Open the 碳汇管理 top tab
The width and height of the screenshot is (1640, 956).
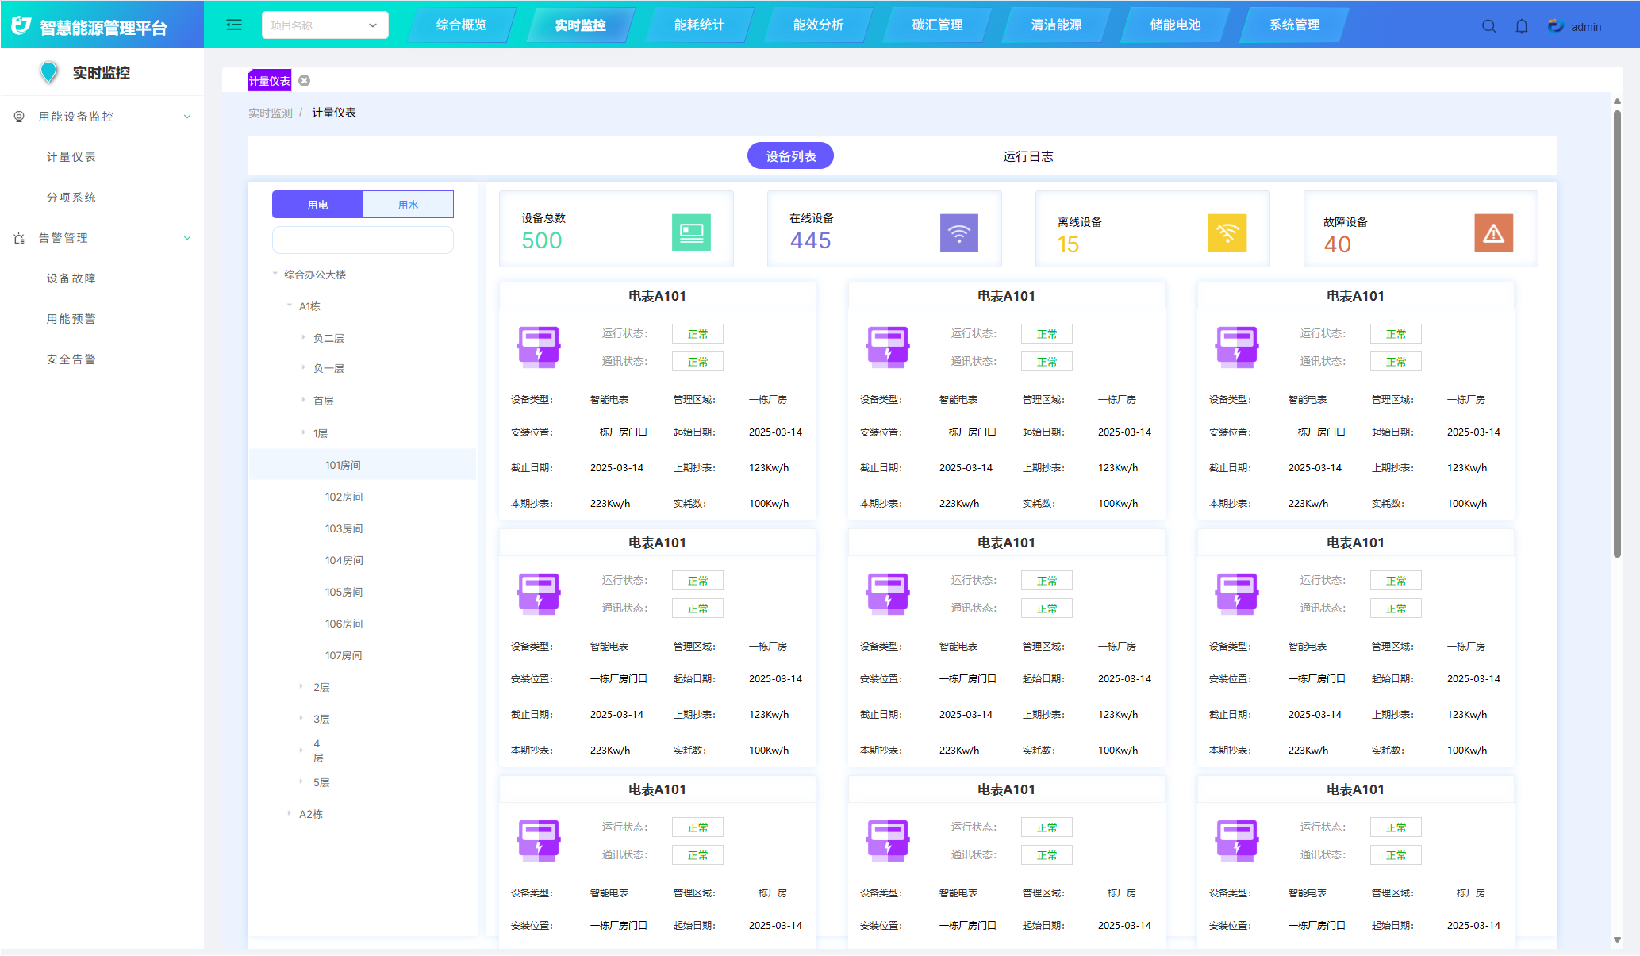pos(938,25)
